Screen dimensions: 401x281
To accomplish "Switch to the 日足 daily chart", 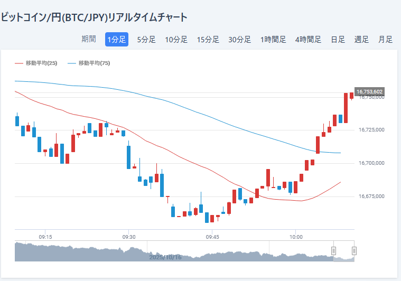I will (x=338, y=39).
